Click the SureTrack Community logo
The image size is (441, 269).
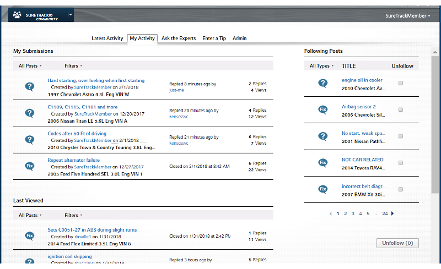[36, 15]
